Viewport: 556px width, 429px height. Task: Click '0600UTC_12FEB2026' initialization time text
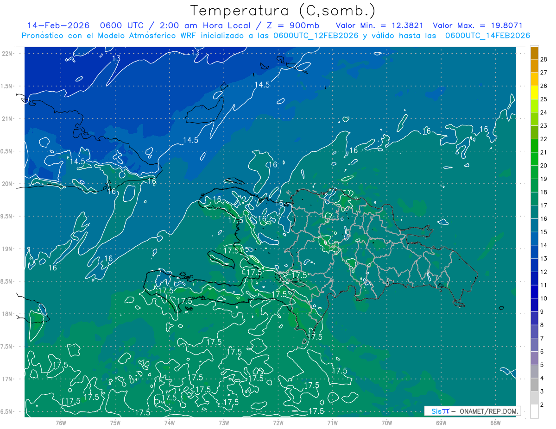[316, 36]
